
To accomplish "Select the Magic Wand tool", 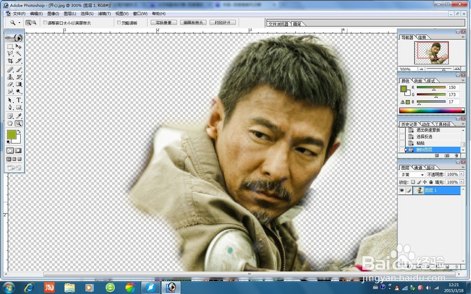I will click(x=19, y=54).
